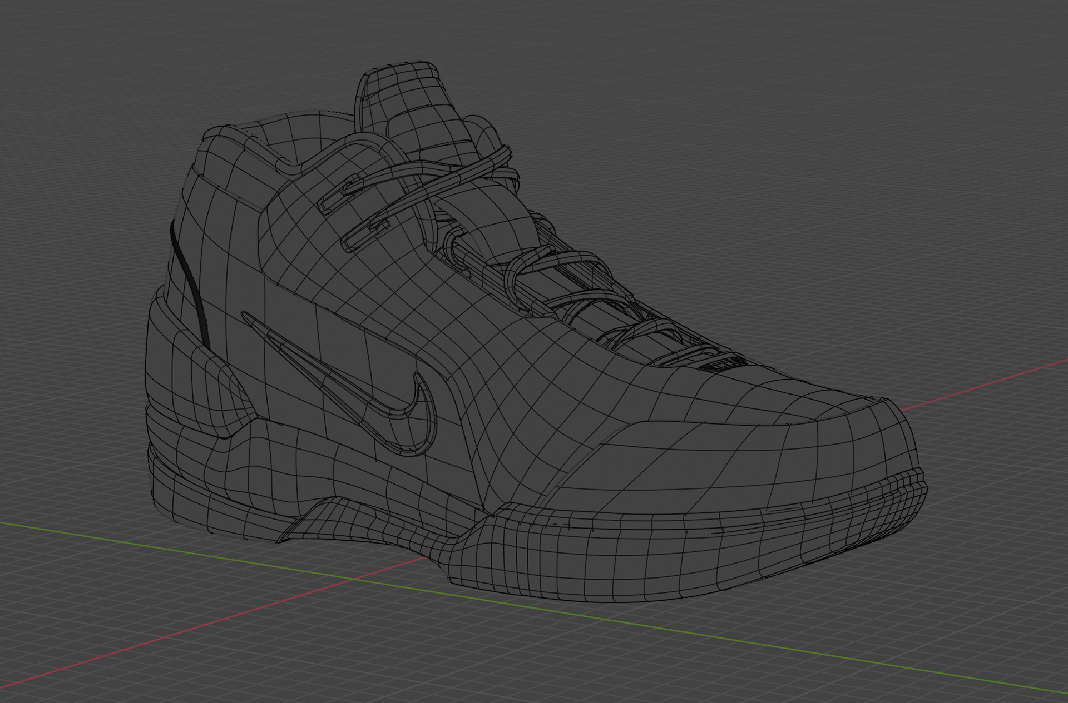Click the heel counter piece of the shoe
Viewport: 1068px width, 703px height.
pyautogui.click(x=195, y=367)
